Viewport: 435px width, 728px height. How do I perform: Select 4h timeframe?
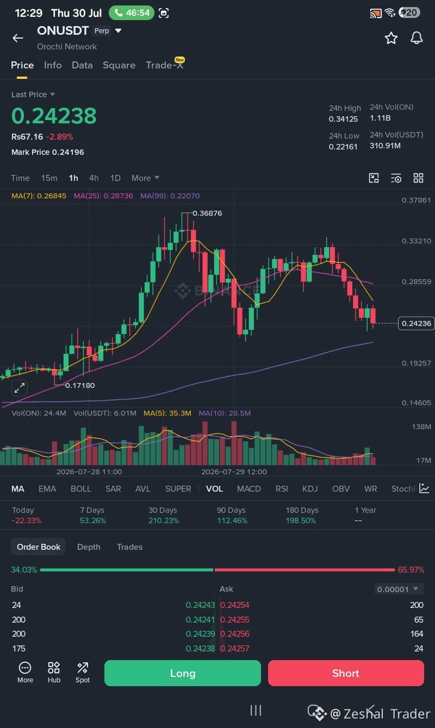(x=94, y=178)
